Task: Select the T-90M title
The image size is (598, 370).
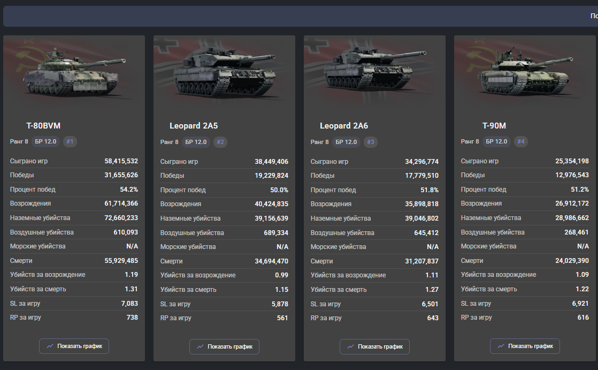Action: click(x=494, y=126)
